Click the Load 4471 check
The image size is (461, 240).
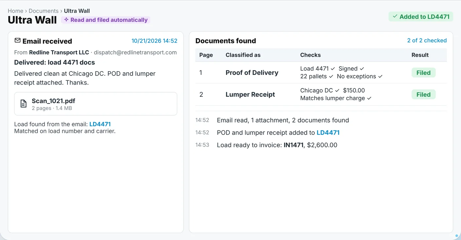click(x=318, y=69)
